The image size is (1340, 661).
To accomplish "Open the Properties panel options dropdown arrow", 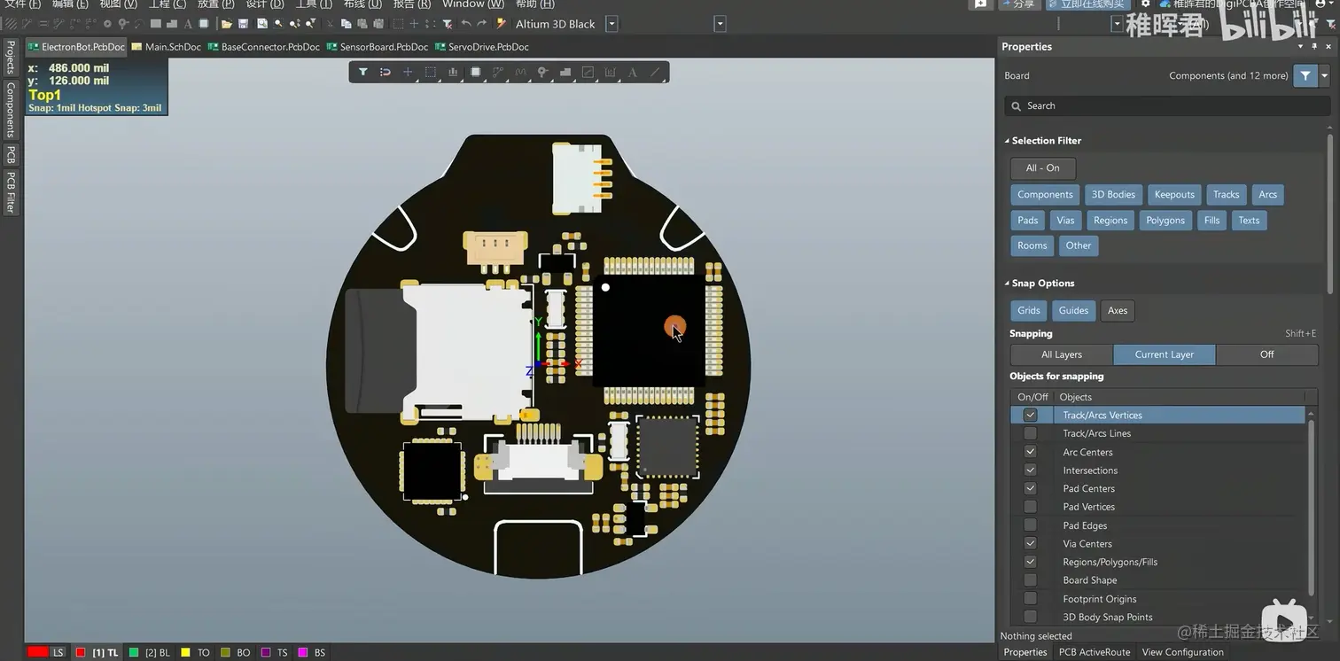I will coord(1300,46).
